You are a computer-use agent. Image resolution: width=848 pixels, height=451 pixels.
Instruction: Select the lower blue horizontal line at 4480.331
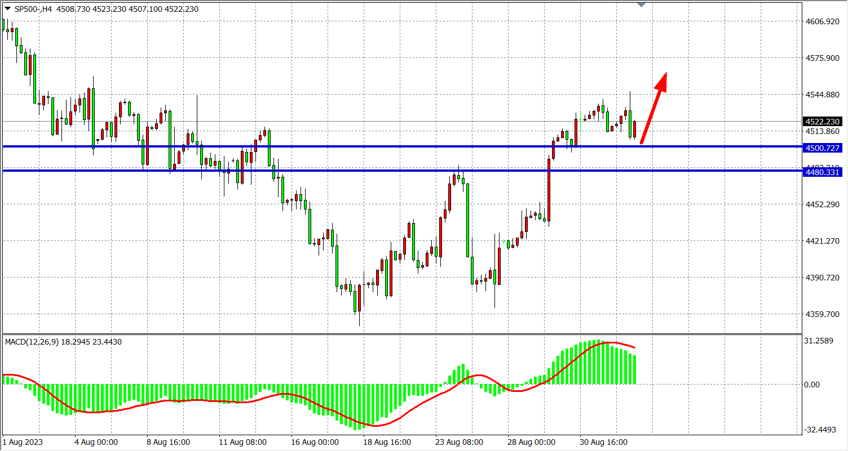pyautogui.click(x=395, y=171)
